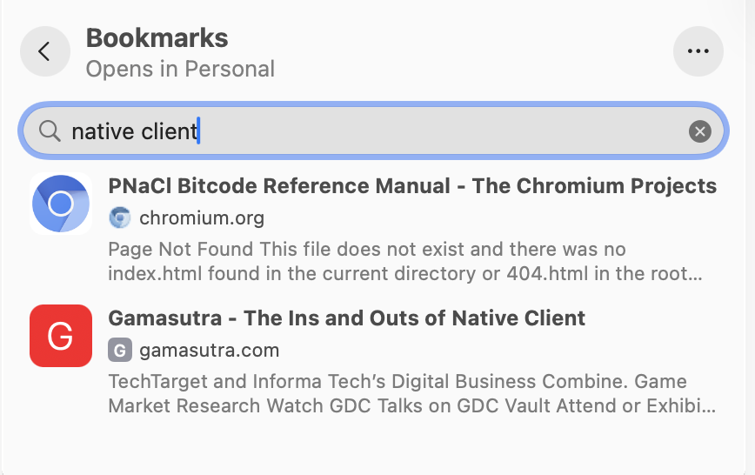The height and width of the screenshot is (475, 755).
Task: Open the PNaCl Bitcode Reference Manual bookmark
Action: tap(412, 186)
